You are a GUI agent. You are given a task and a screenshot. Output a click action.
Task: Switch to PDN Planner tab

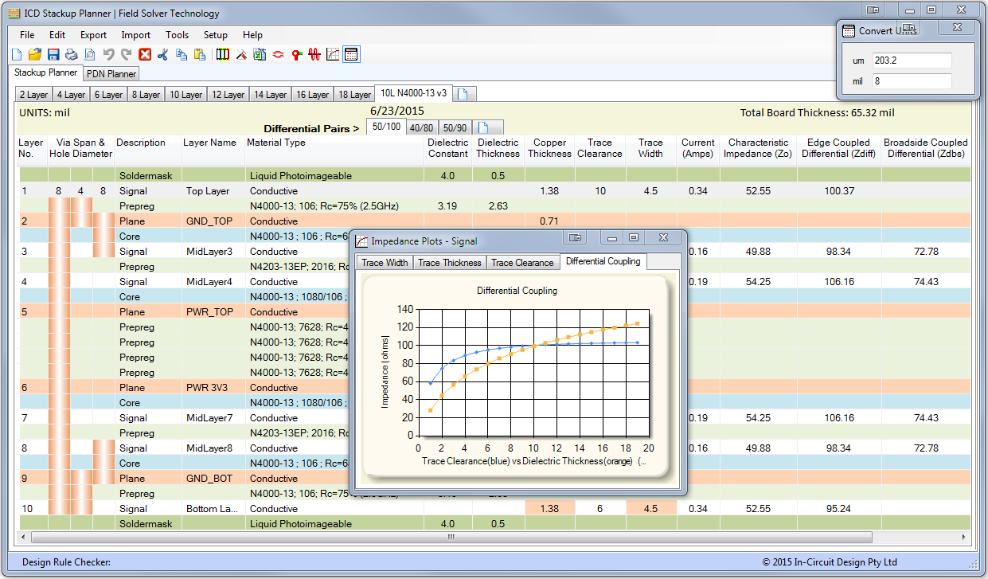(111, 74)
